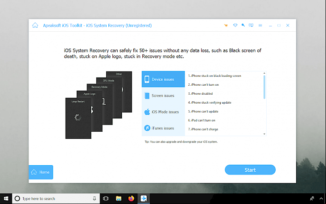Click the Start button
The height and width of the screenshot is (204, 326).
[x=250, y=170]
